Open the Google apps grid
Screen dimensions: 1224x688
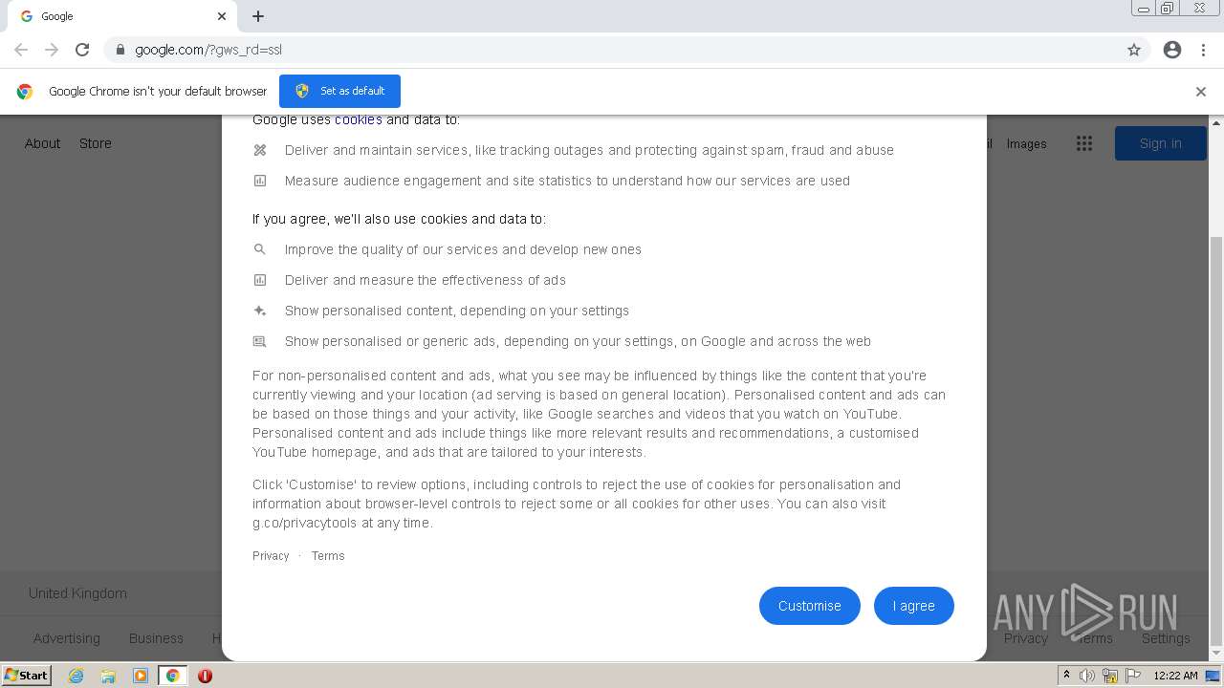[x=1083, y=143]
